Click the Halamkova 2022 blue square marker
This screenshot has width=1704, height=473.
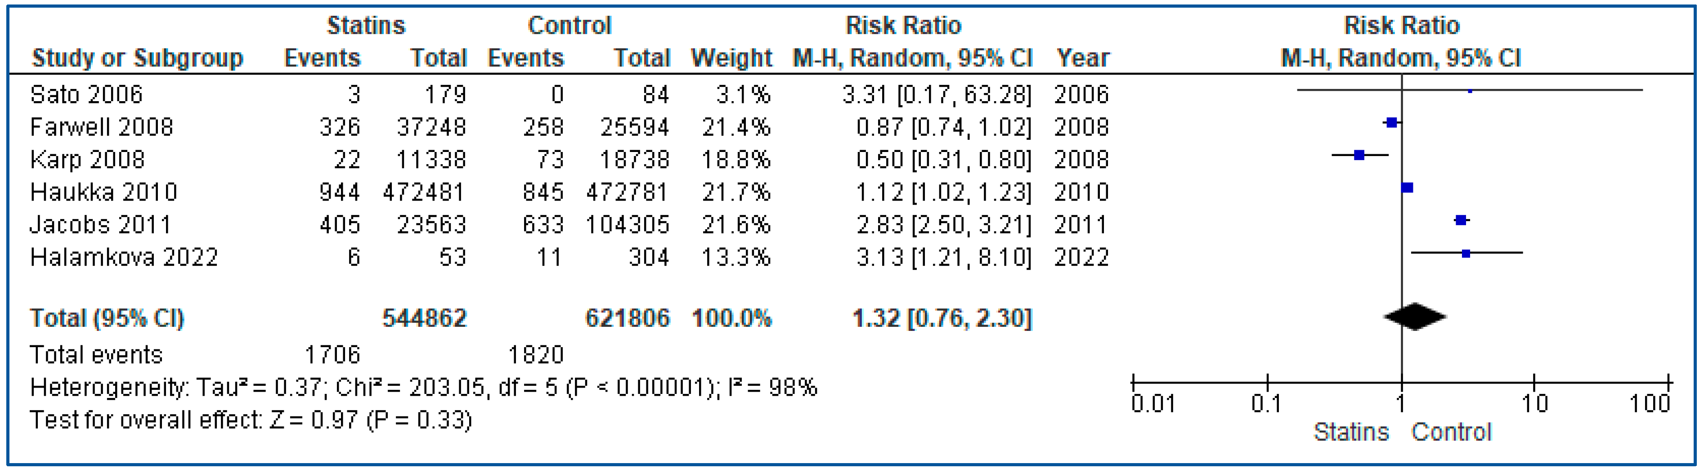pos(1466,253)
